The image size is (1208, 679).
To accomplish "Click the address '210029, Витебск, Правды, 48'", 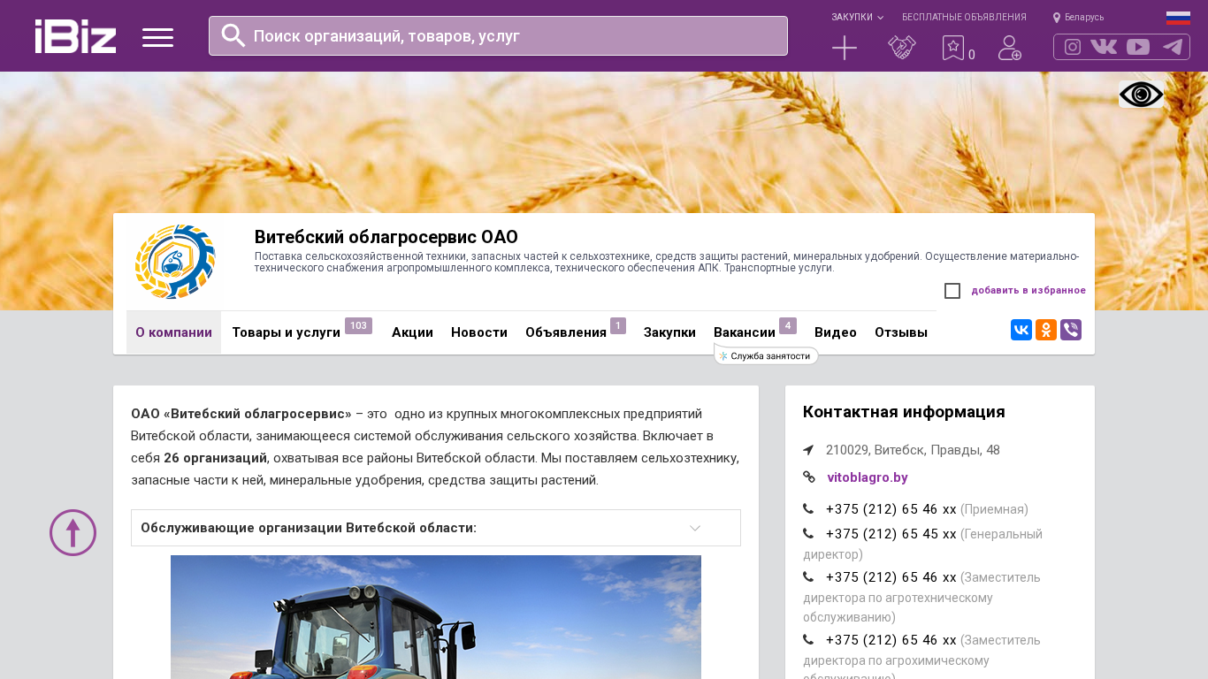I will (x=913, y=450).
